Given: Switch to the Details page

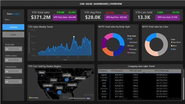Looking at the screenshot, I should coord(13,35).
